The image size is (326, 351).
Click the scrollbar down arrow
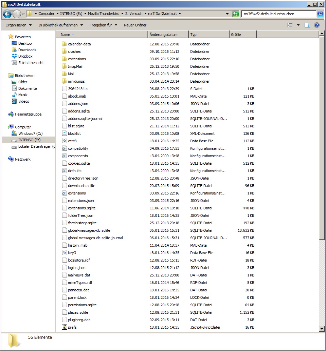click(x=322, y=329)
